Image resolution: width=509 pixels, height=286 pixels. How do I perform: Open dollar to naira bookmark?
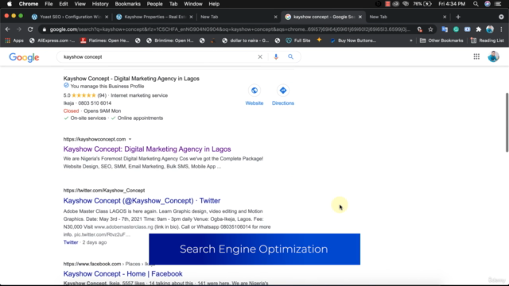[x=246, y=41]
